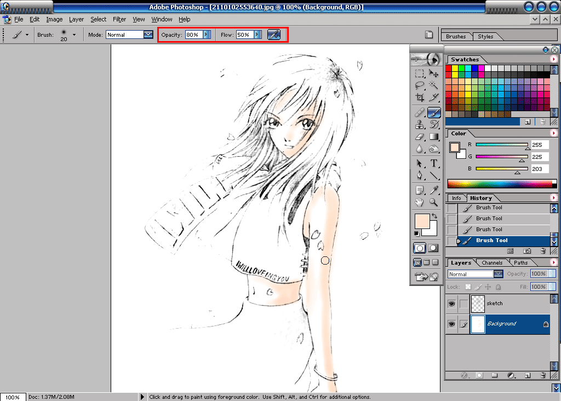561x401 pixels.
Task: Select the Notes tool
Action: [x=419, y=190]
